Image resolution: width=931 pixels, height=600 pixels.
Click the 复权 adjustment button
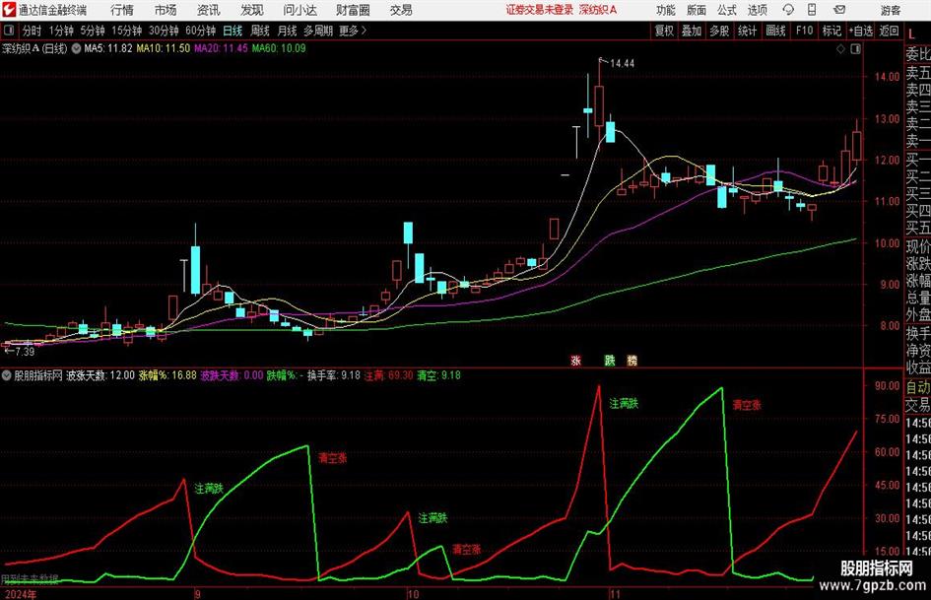pyautogui.click(x=664, y=31)
